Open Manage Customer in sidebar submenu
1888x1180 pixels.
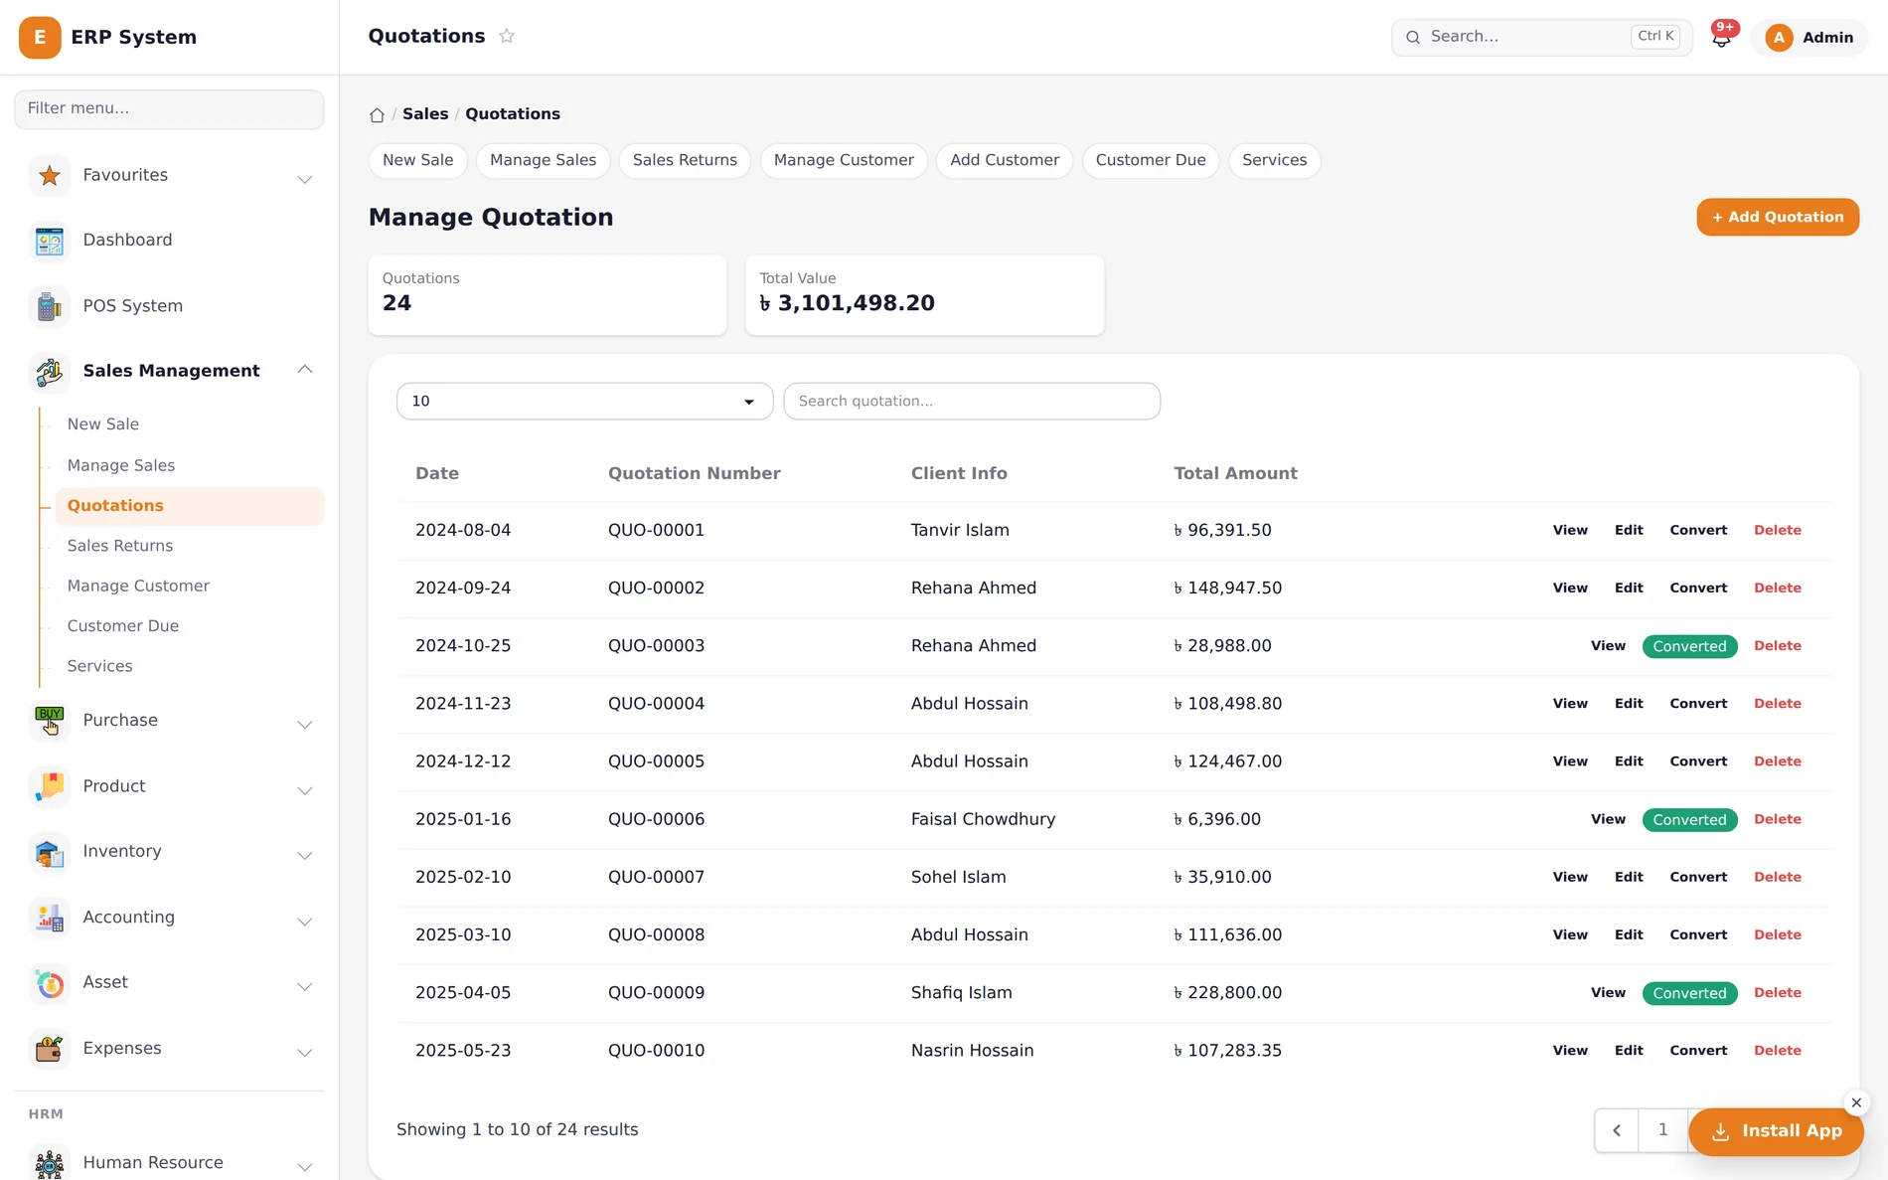coord(138,587)
